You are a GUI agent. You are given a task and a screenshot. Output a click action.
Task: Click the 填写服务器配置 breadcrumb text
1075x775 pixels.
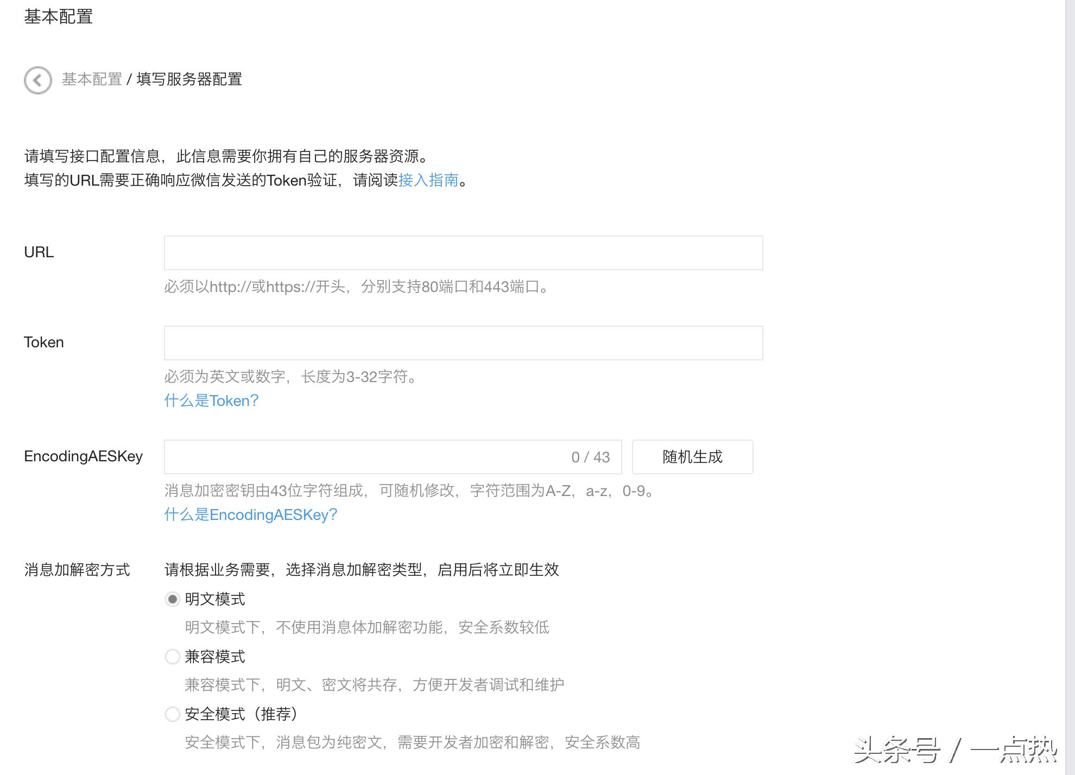point(189,79)
